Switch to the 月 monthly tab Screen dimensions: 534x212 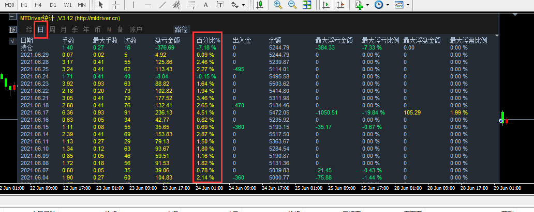pos(63,29)
